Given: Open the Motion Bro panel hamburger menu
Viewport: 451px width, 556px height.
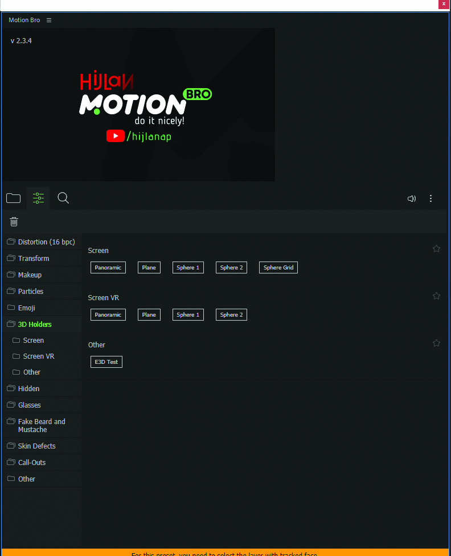Looking at the screenshot, I should click(49, 20).
